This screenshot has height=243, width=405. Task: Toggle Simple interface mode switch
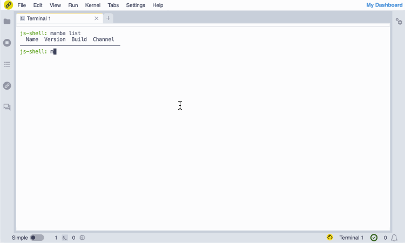click(37, 238)
